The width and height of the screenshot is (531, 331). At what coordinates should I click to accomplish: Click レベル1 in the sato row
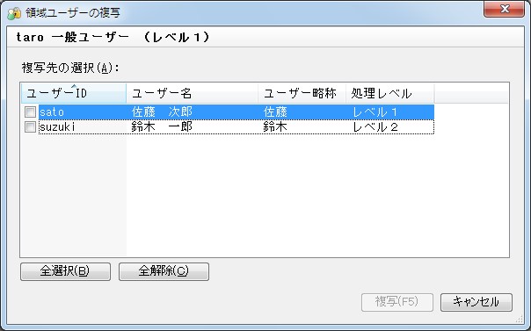tap(375, 112)
